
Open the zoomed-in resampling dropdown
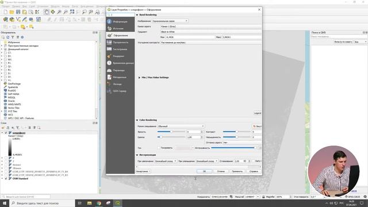pyautogui.click(x=166, y=161)
